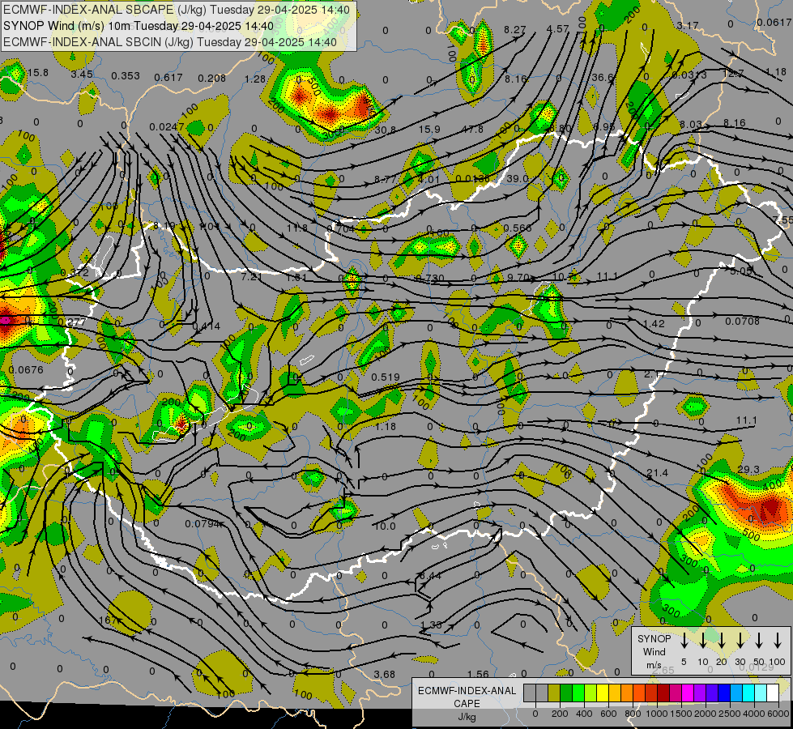Click the 47.8 value on the map
Screen dimensions: 793x729
pos(473,130)
